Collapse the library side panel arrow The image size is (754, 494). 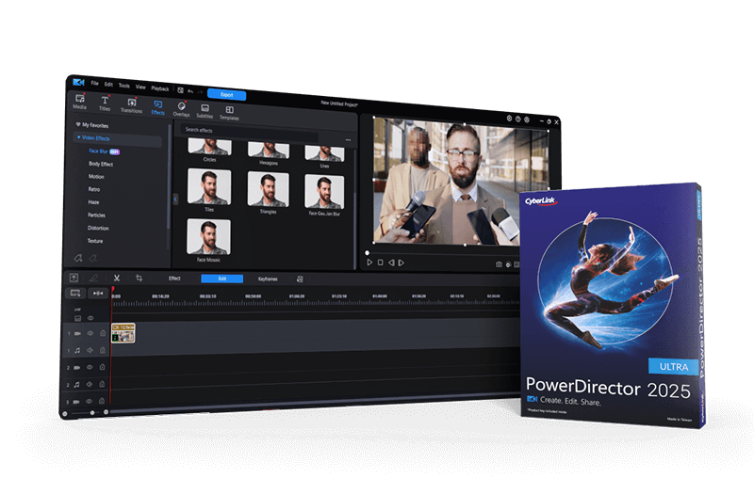coord(175,199)
